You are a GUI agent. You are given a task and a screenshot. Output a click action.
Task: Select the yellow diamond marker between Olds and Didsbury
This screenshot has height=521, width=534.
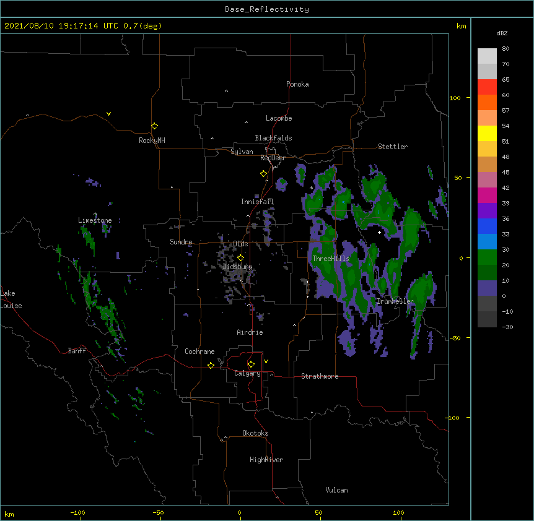[240, 257]
